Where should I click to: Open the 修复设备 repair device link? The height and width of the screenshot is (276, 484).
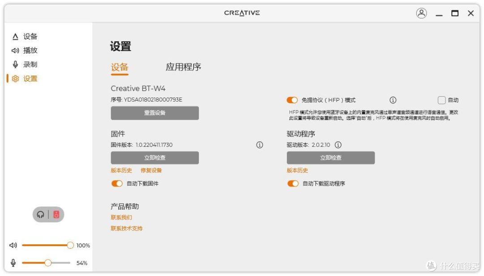[x=151, y=170]
